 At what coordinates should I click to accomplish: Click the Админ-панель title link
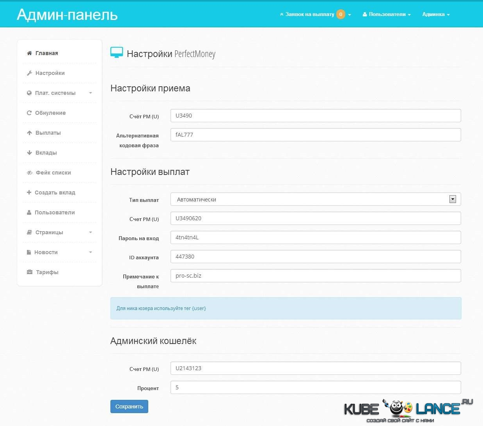point(67,14)
